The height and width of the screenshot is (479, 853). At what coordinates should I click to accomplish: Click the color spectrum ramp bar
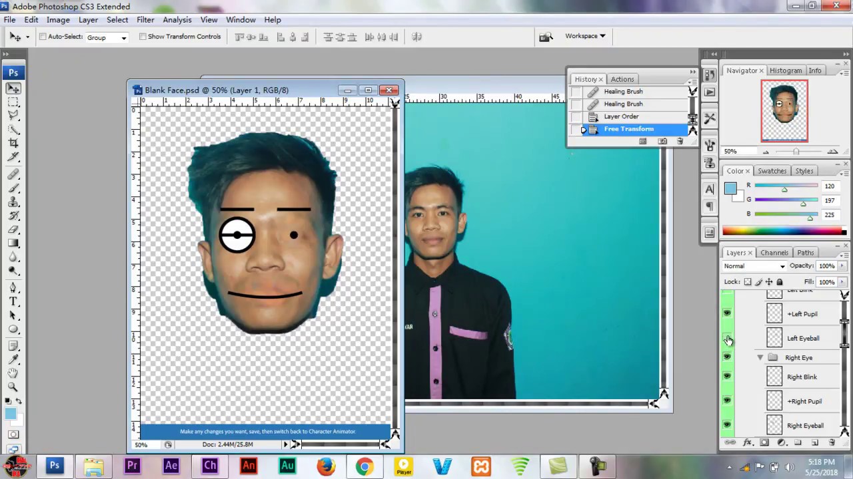tap(784, 232)
